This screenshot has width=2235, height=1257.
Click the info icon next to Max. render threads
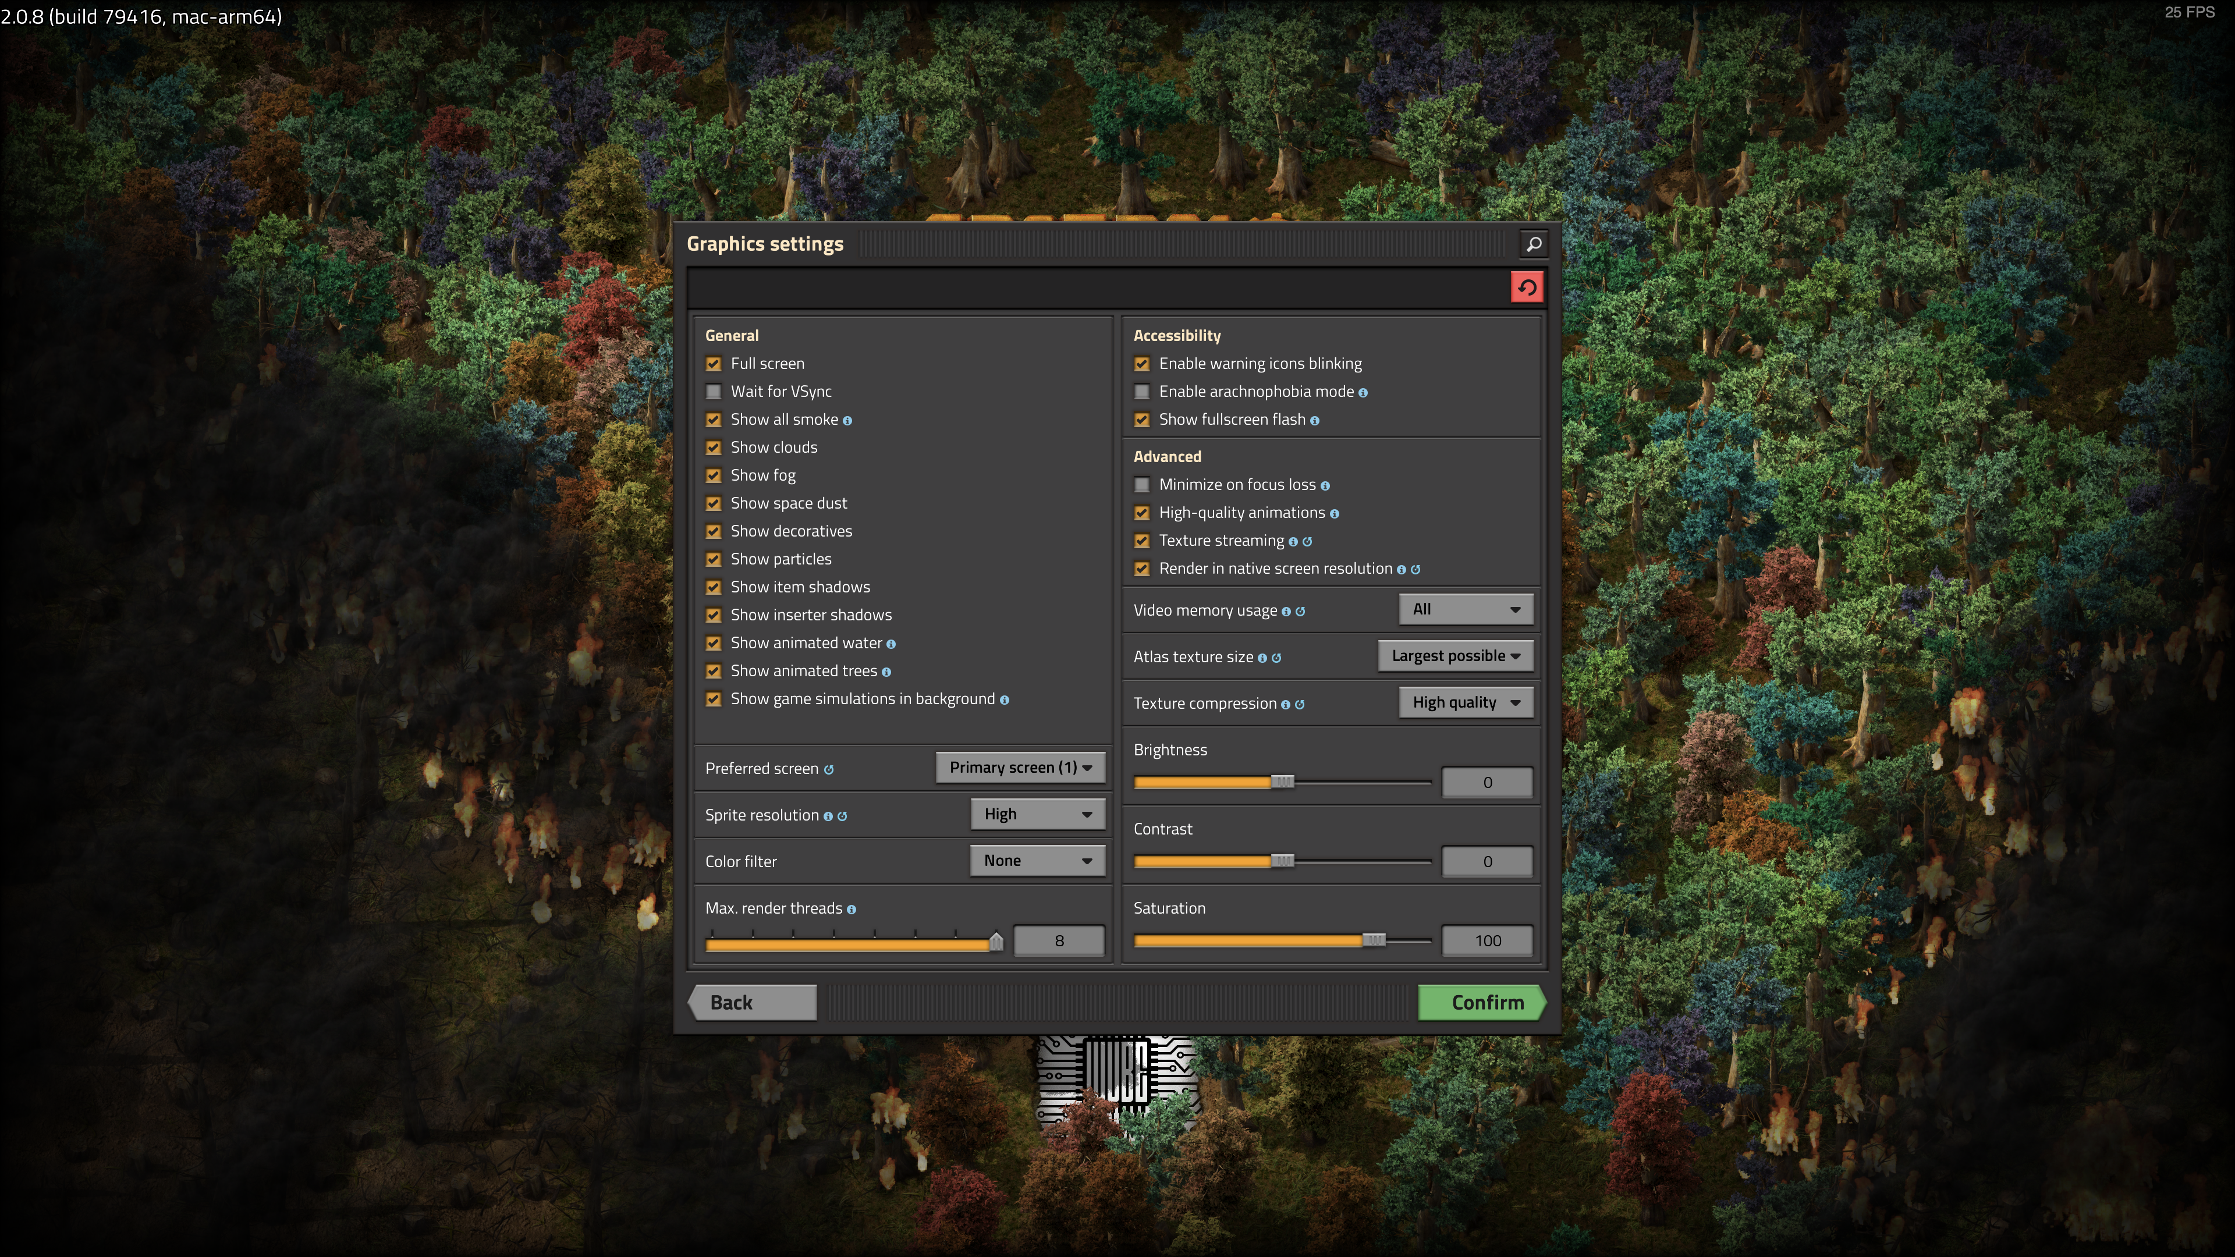point(851,909)
